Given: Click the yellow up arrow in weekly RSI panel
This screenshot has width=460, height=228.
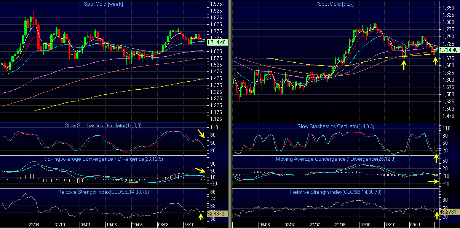Looking at the screenshot, I should [201, 216].
